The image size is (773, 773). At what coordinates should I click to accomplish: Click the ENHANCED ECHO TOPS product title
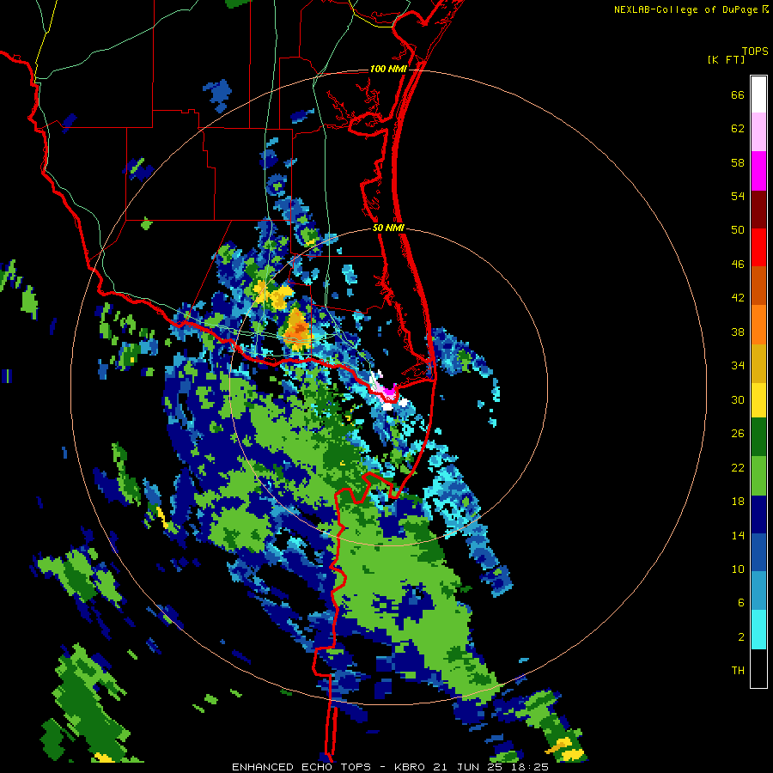(x=301, y=767)
